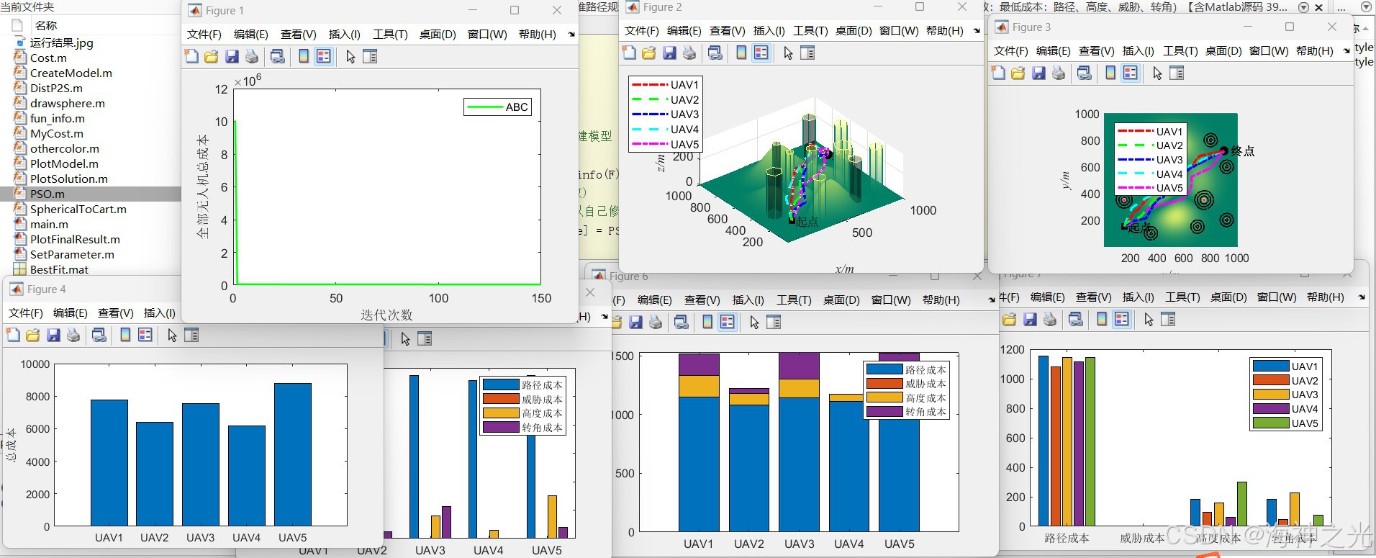
Task: Toggle Insert Colorbar in Figure 1 toolbar
Action: (x=304, y=56)
